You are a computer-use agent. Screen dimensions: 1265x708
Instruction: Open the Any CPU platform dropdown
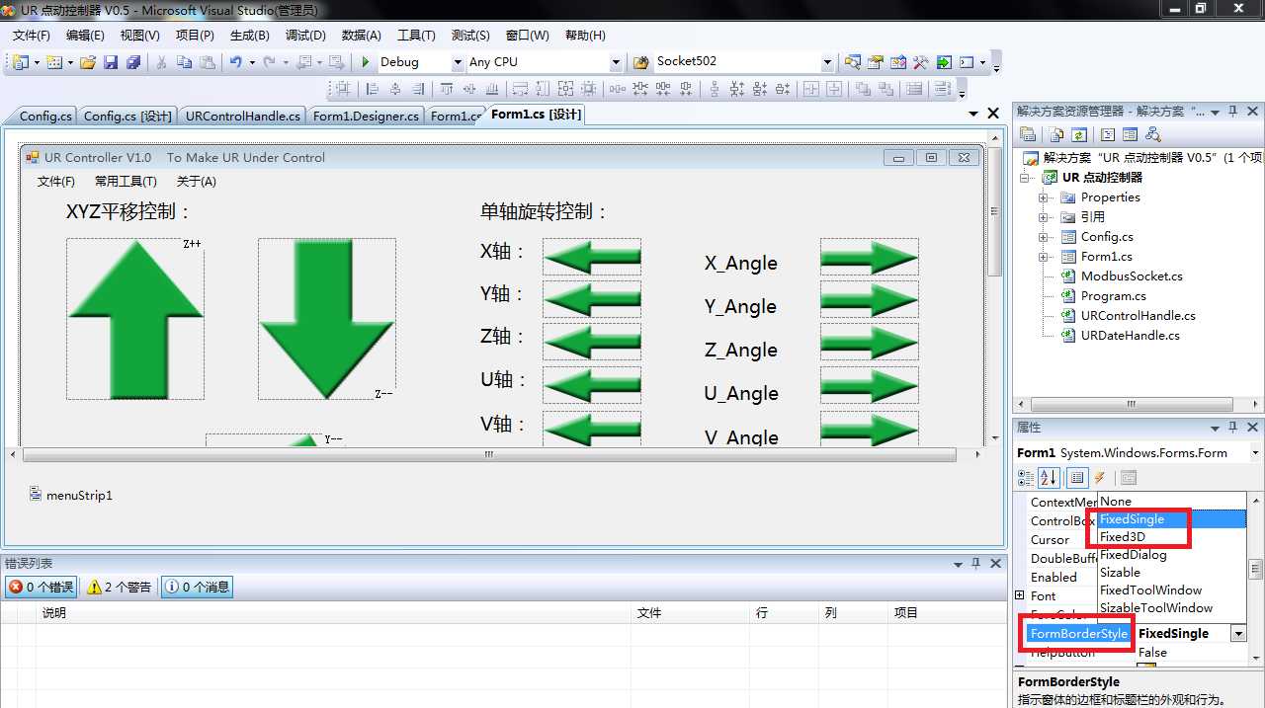tap(616, 62)
